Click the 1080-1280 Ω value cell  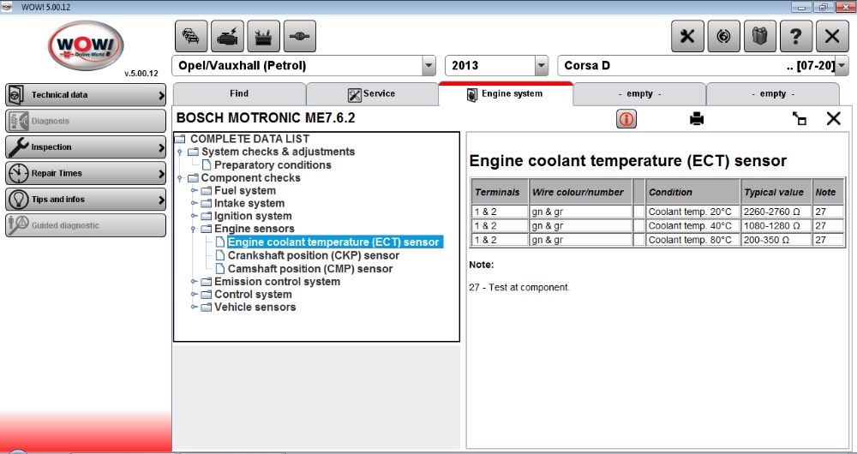point(776,225)
